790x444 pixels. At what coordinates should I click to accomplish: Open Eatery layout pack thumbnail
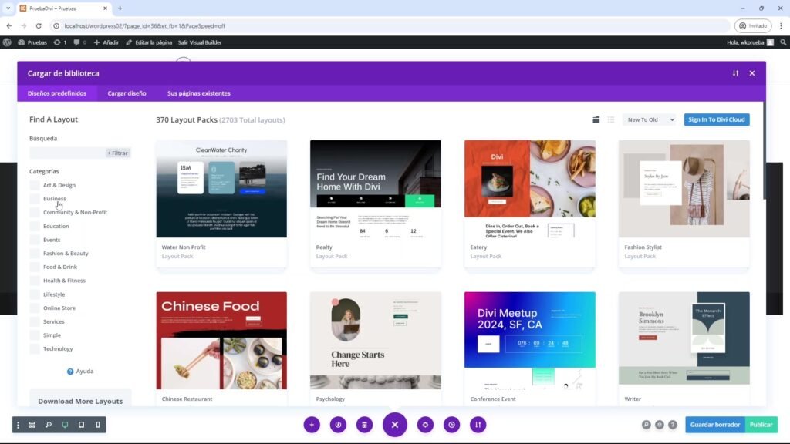(530, 189)
